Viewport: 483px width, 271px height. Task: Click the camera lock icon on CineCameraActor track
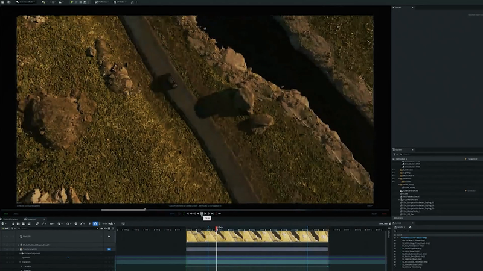[109, 249]
